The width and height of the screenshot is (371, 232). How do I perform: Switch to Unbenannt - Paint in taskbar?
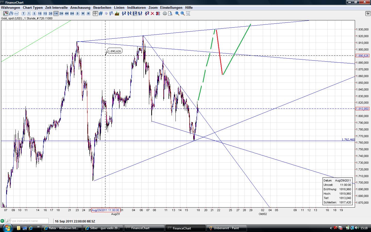point(226,228)
